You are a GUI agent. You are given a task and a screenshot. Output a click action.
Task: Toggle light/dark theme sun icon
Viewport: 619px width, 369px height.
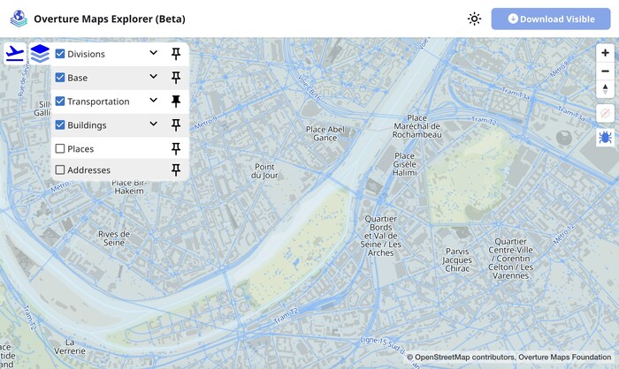[474, 19]
